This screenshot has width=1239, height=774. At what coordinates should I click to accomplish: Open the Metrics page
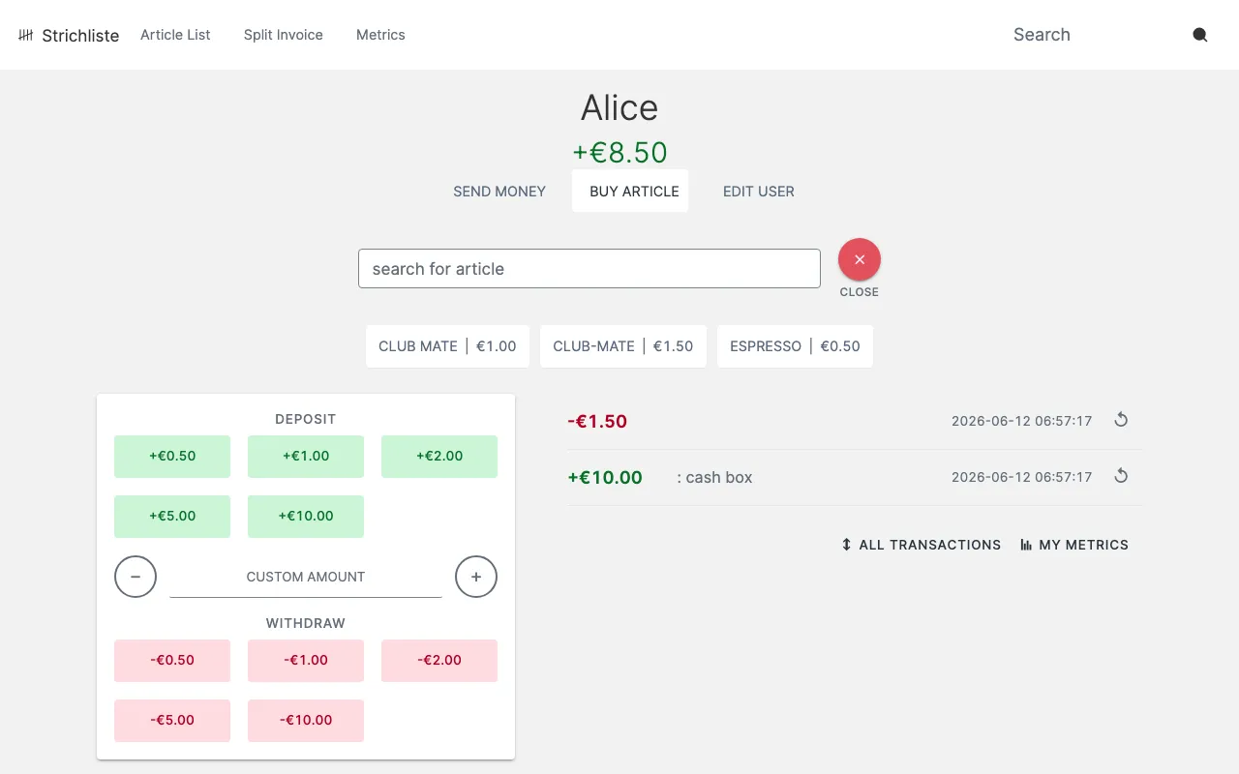pos(380,35)
